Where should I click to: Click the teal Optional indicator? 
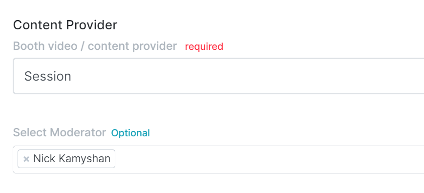tap(130, 133)
